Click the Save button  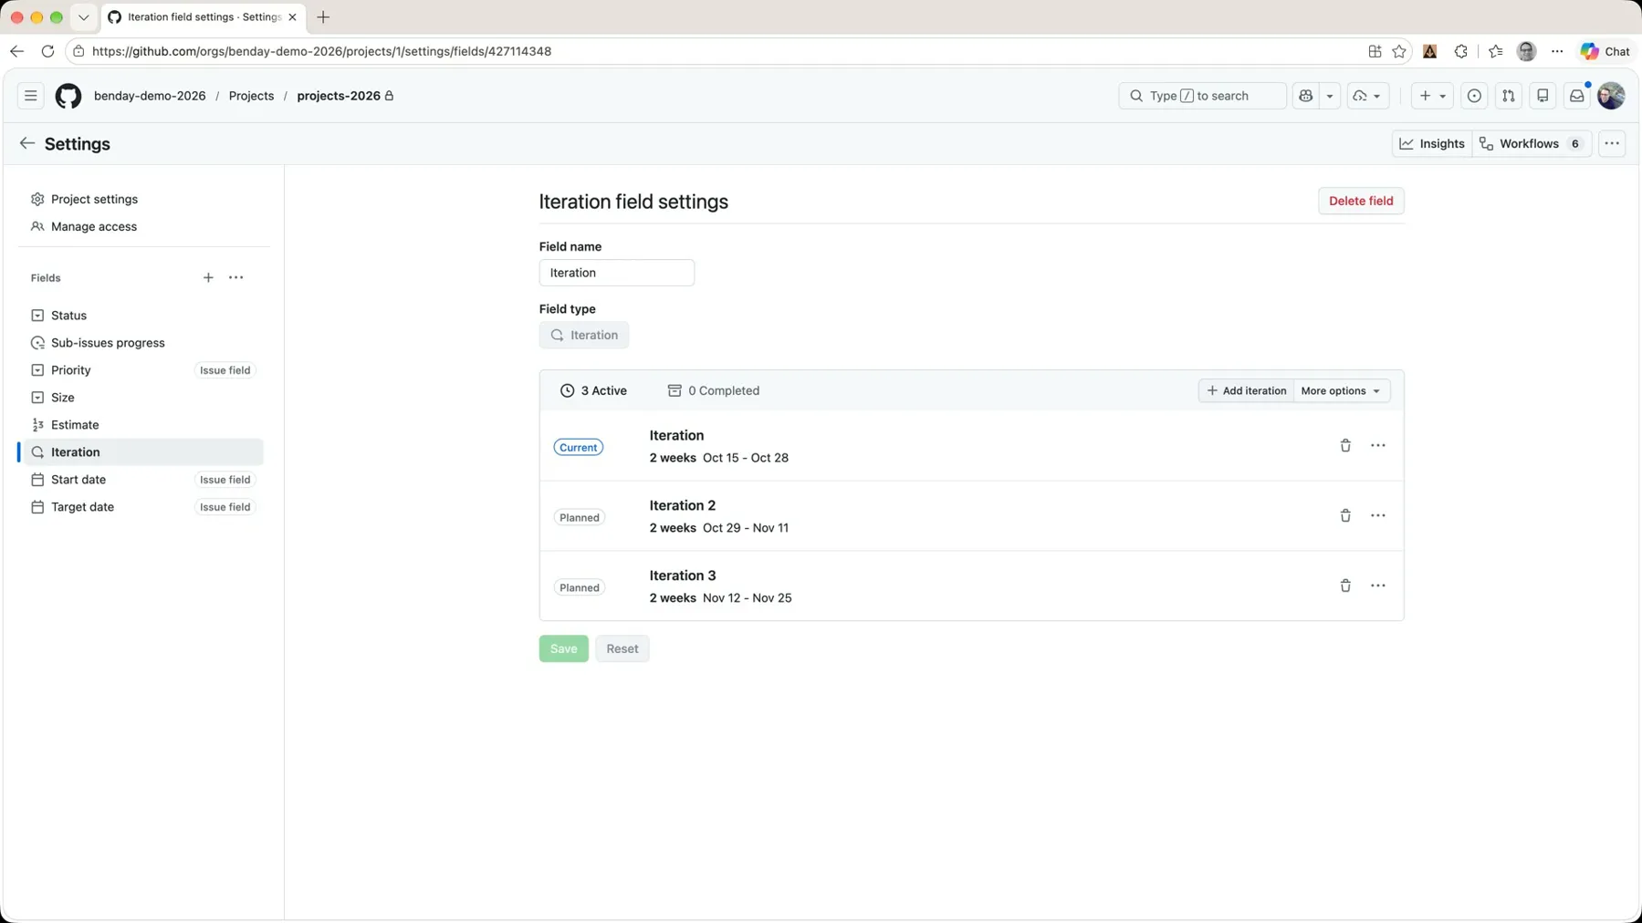[564, 648]
